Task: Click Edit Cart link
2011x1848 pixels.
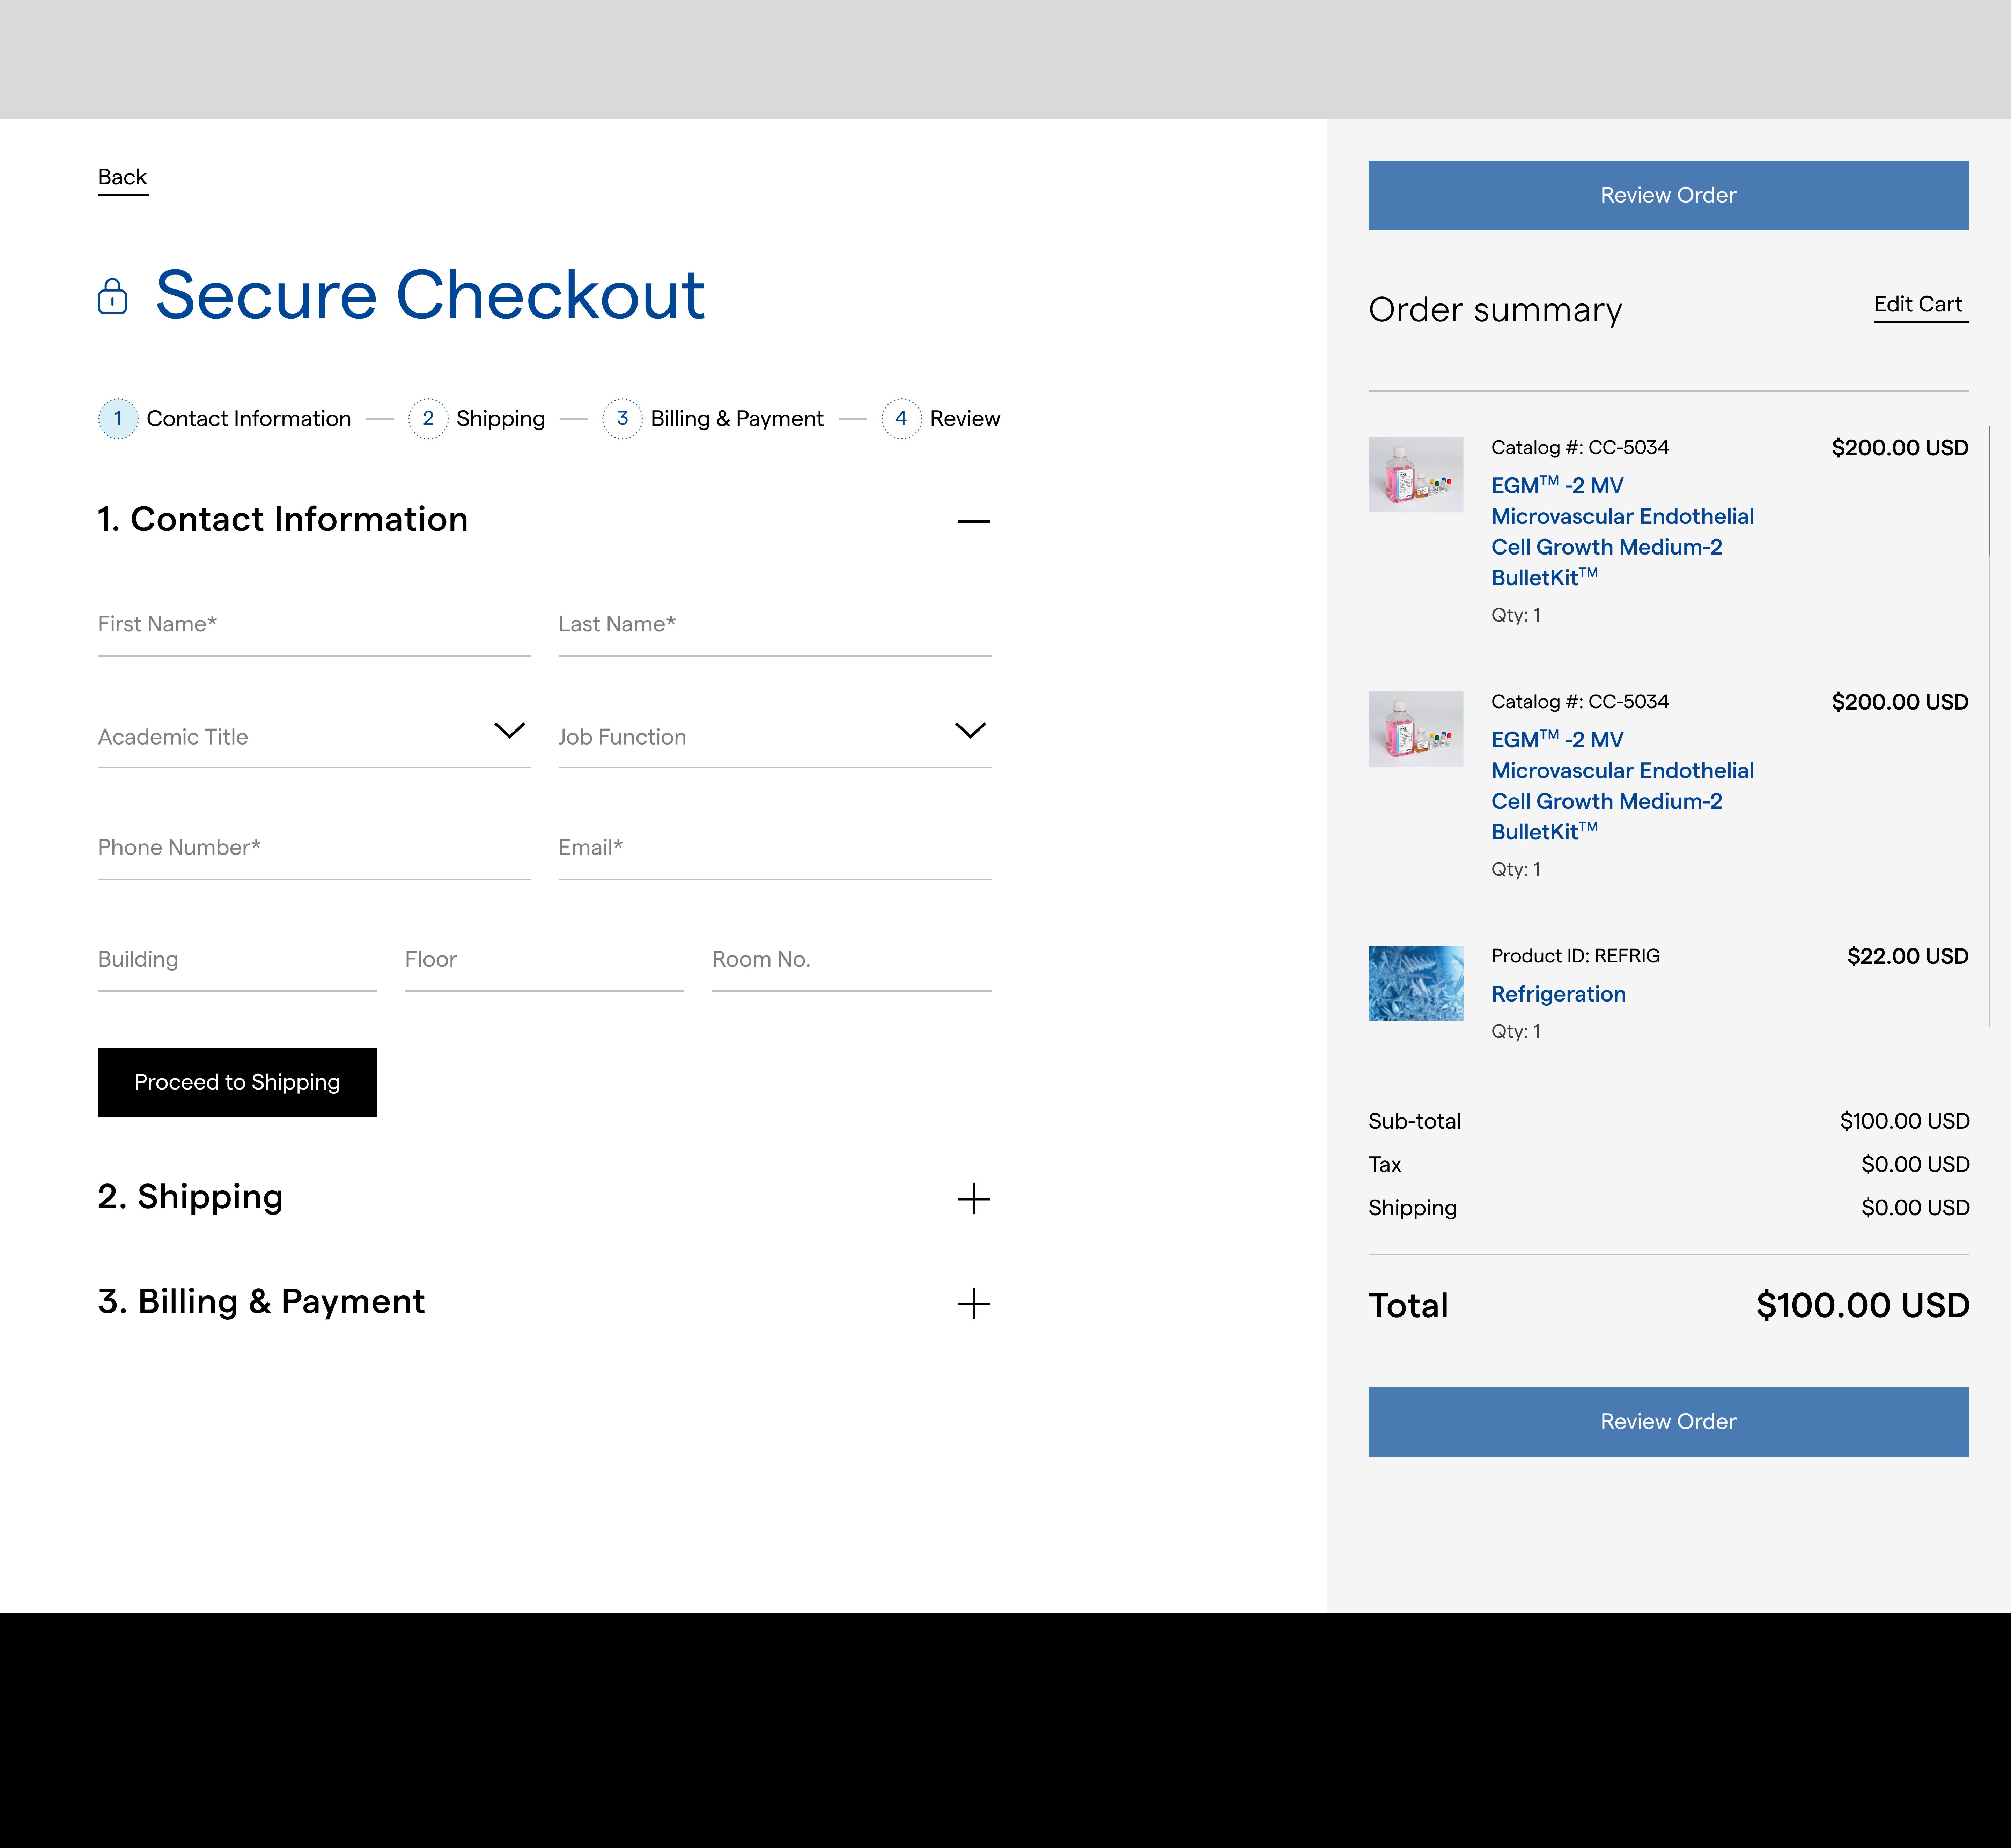Action: tap(1918, 304)
